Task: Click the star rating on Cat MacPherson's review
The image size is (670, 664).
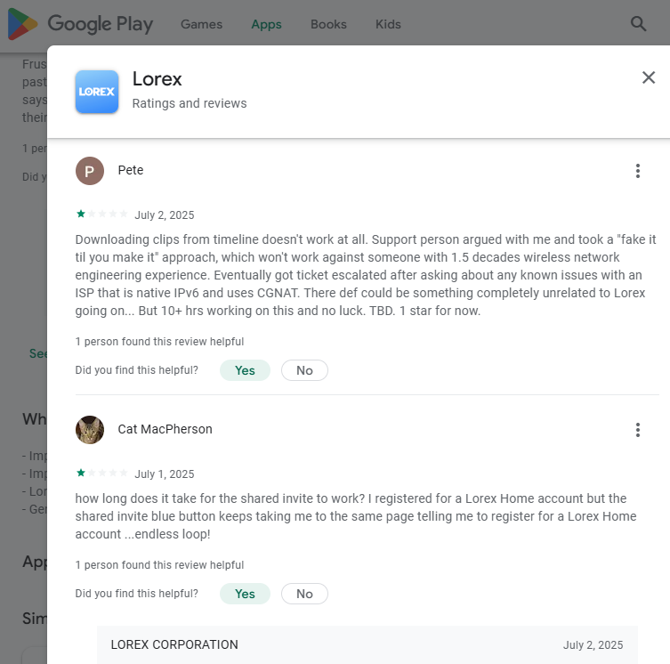Action: 102,473
